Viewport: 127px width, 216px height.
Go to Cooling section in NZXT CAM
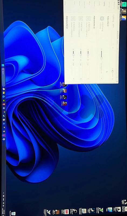point(99,4)
